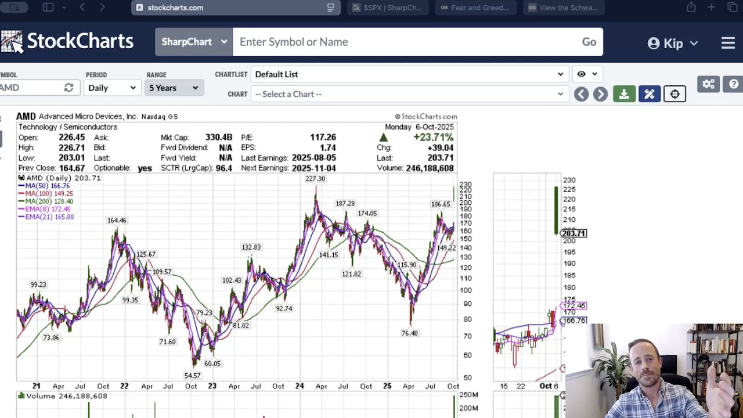Click the 203.71 last price tag

(574, 233)
